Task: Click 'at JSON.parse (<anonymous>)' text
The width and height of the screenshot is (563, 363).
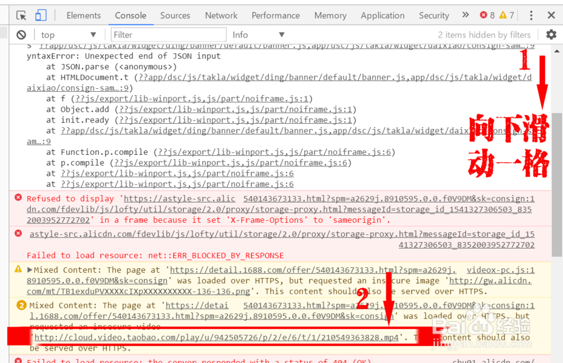Action: click(111, 67)
